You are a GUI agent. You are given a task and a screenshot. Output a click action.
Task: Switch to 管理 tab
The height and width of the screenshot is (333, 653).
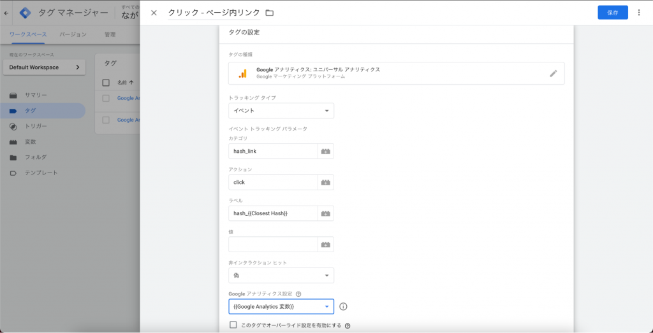110,34
